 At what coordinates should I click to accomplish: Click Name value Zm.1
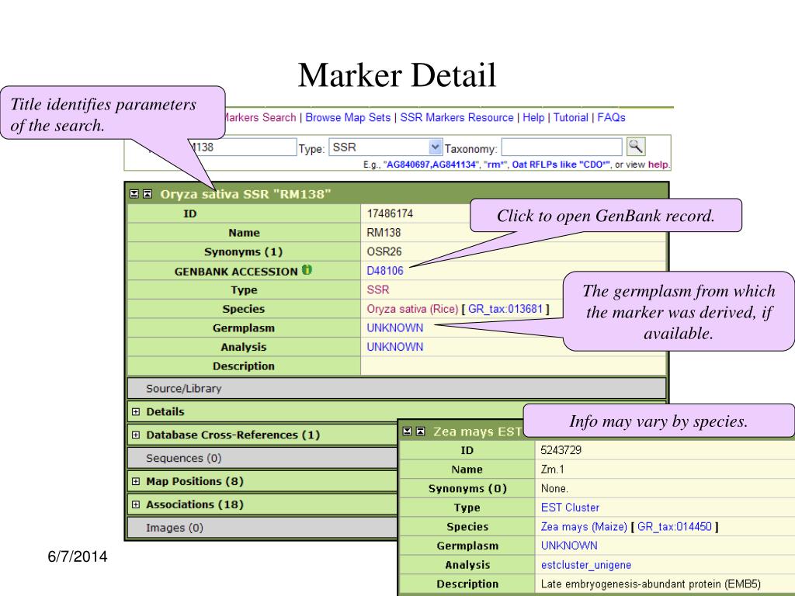click(552, 470)
